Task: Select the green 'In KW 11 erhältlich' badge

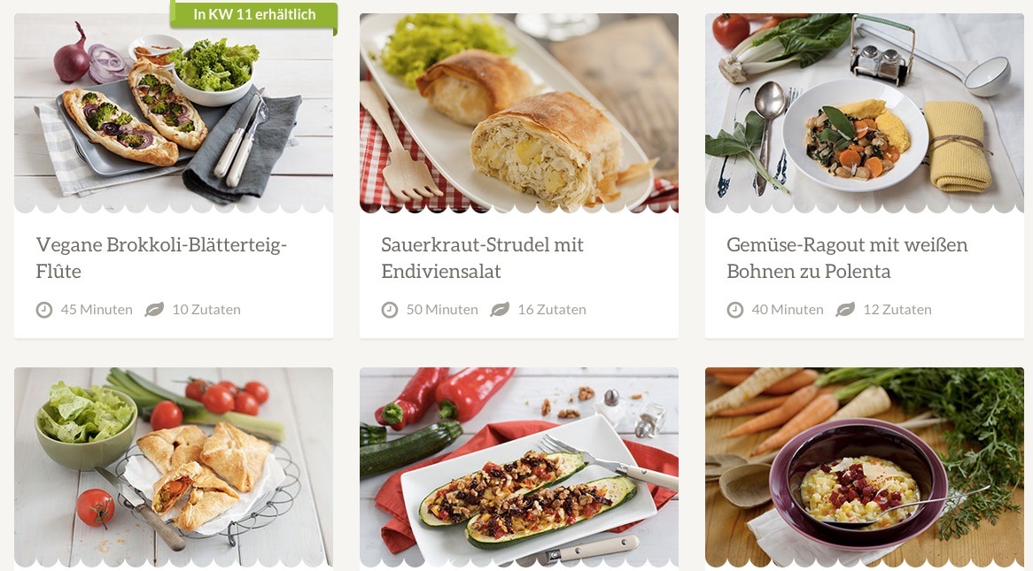Action: (253, 14)
